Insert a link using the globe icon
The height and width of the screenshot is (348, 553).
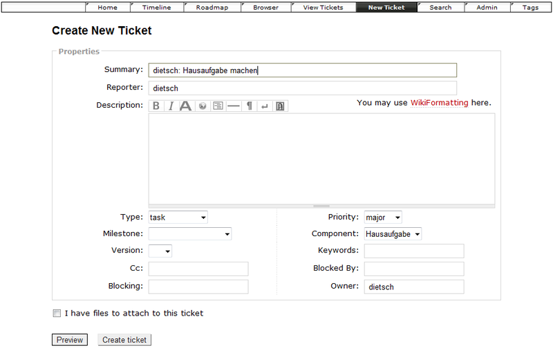coord(203,106)
